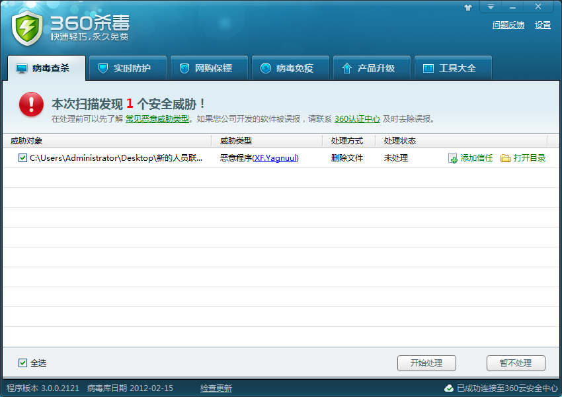Click the red warning exclamation icon

pyautogui.click(x=31, y=105)
